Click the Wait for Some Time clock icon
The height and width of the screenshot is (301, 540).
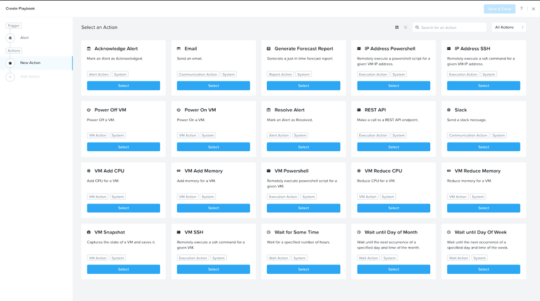point(269,232)
